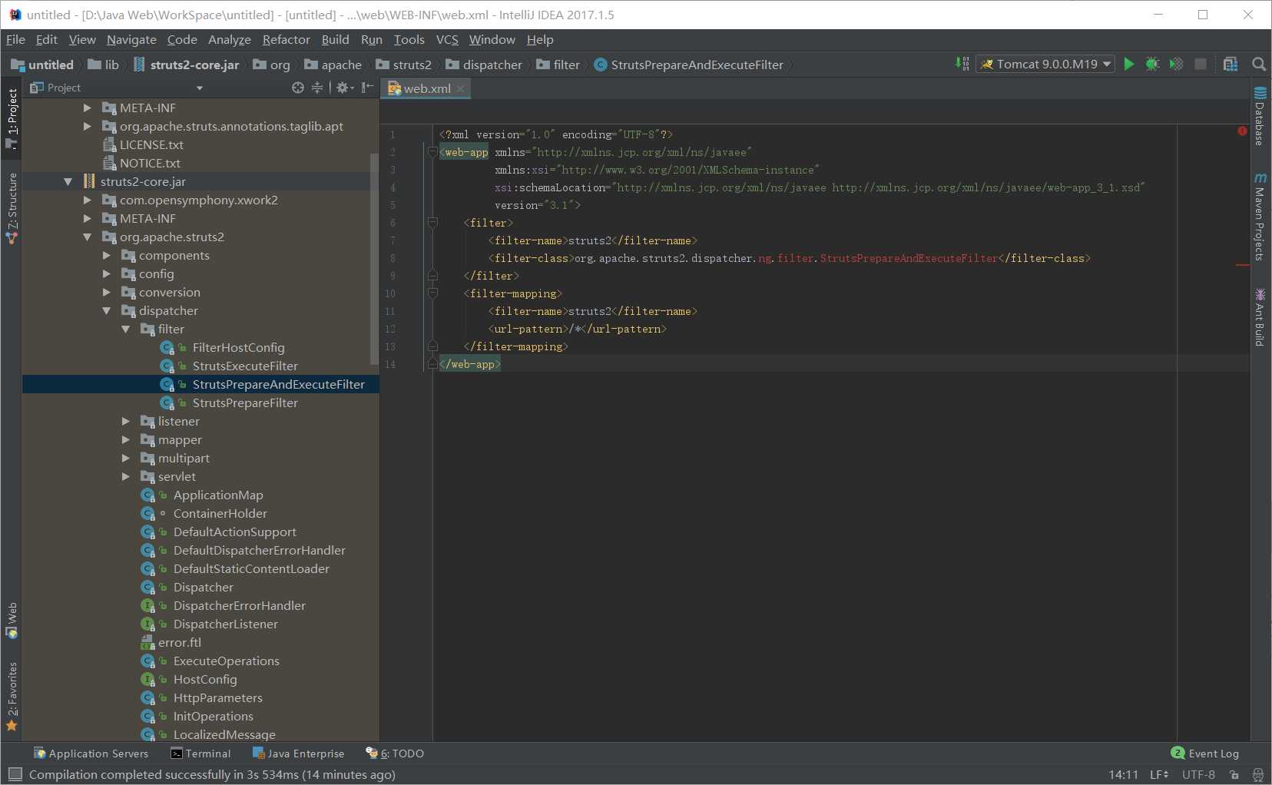Open the Help menu
1272x785 pixels.
point(540,39)
